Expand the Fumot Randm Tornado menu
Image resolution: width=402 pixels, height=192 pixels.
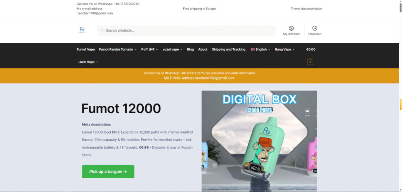[118, 49]
